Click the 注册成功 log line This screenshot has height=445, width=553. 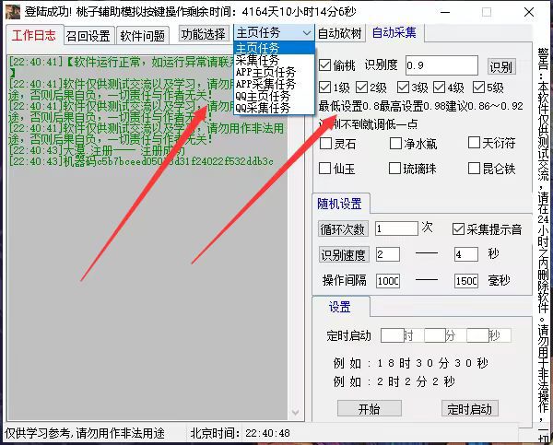click(97, 151)
